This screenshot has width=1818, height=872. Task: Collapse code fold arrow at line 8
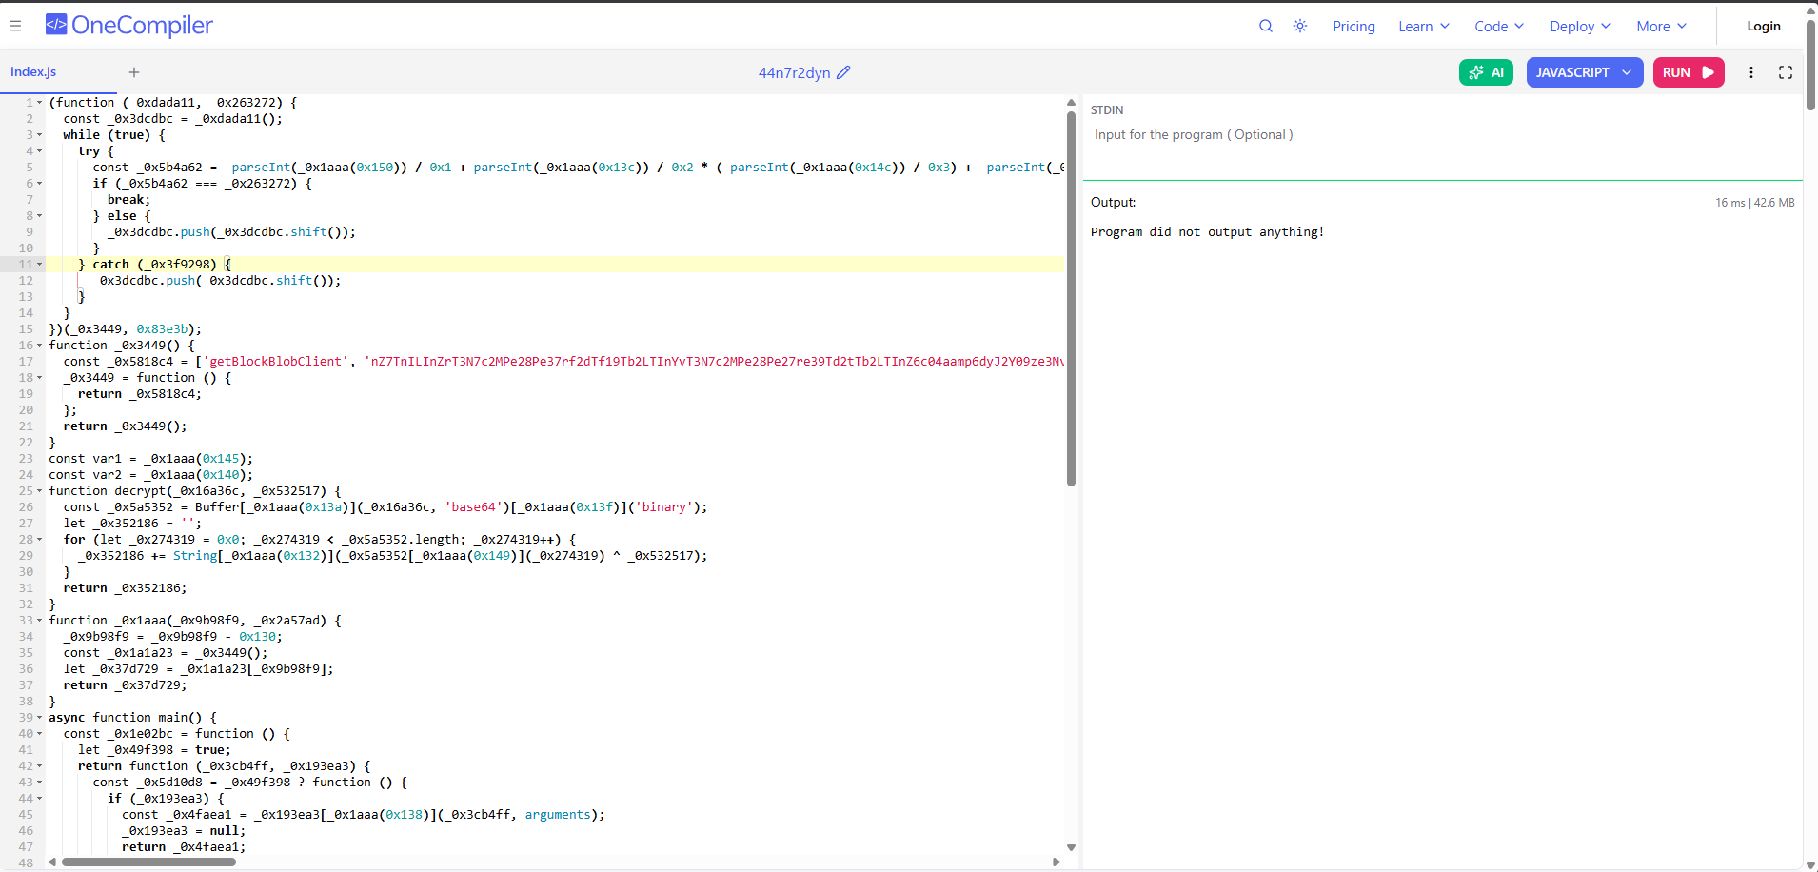40,216
